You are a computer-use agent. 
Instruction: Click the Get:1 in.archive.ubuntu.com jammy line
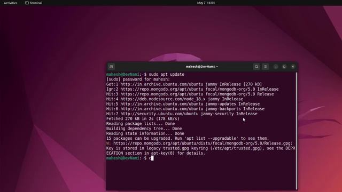click(184, 84)
